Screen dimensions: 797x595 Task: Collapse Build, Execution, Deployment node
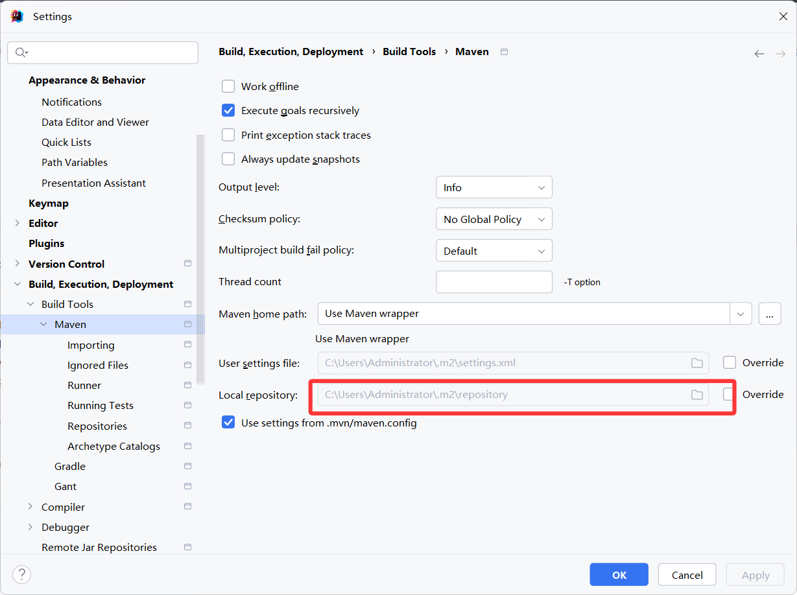[18, 284]
